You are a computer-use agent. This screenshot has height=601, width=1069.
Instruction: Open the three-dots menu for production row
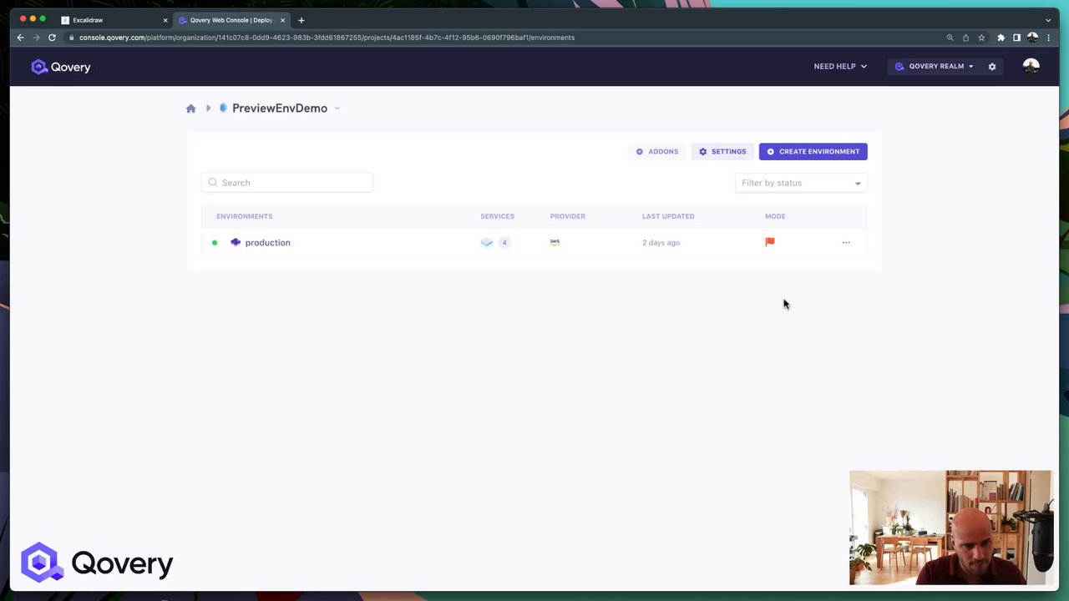846,243
